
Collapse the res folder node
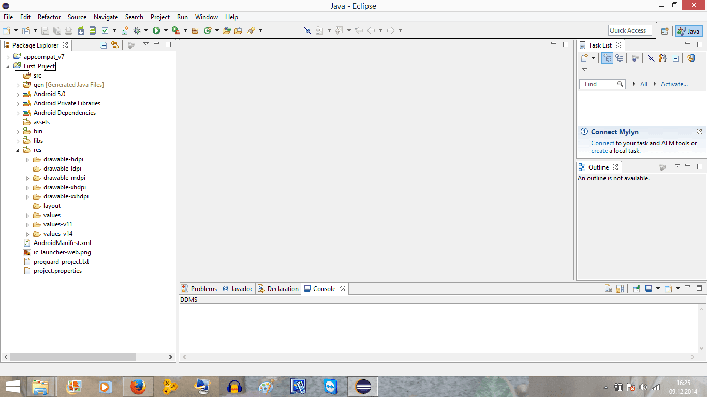click(18, 150)
